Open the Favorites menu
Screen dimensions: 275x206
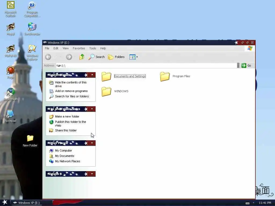(x=79, y=48)
